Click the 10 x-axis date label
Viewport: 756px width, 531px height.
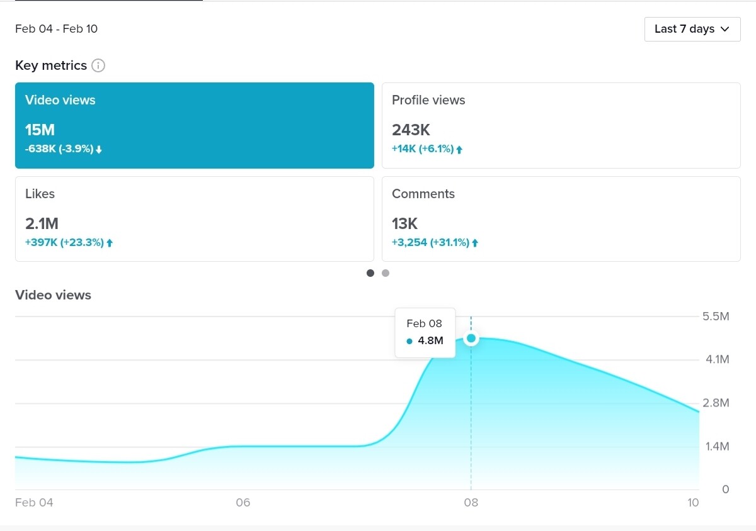click(693, 503)
